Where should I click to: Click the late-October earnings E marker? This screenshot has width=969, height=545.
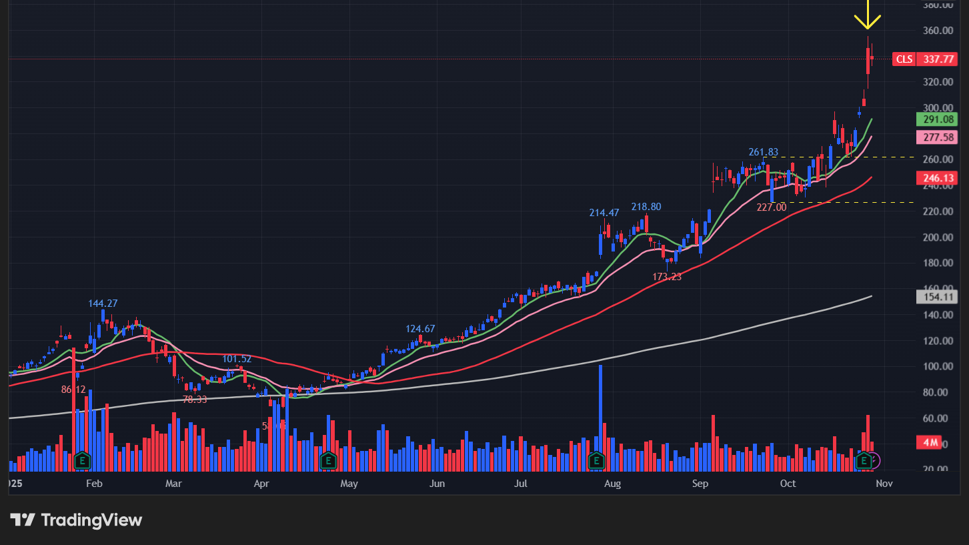click(864, 460)
